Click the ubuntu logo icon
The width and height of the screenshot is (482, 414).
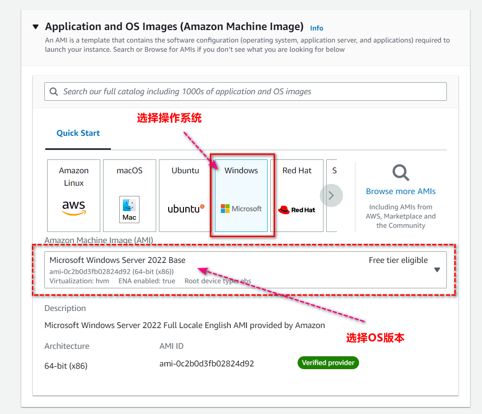[x=186, y=209]
